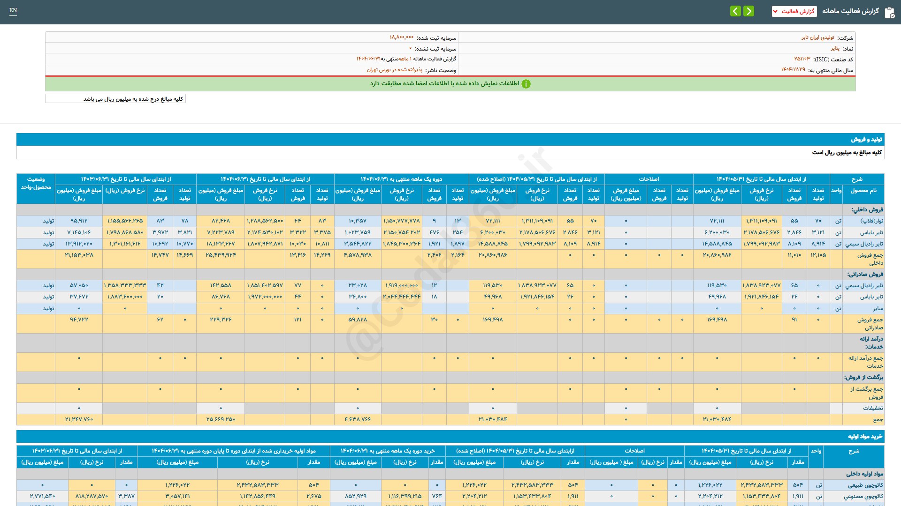Go to previous report with left green arrow
Viewport: 901px width, 506px height.
735,11
